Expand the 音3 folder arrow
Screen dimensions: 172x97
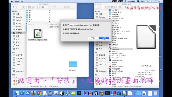pyautogui.click(x=49, y=17)
